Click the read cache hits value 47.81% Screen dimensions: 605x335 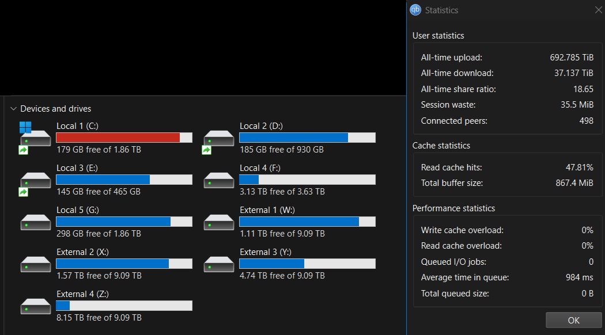[580, 167]
